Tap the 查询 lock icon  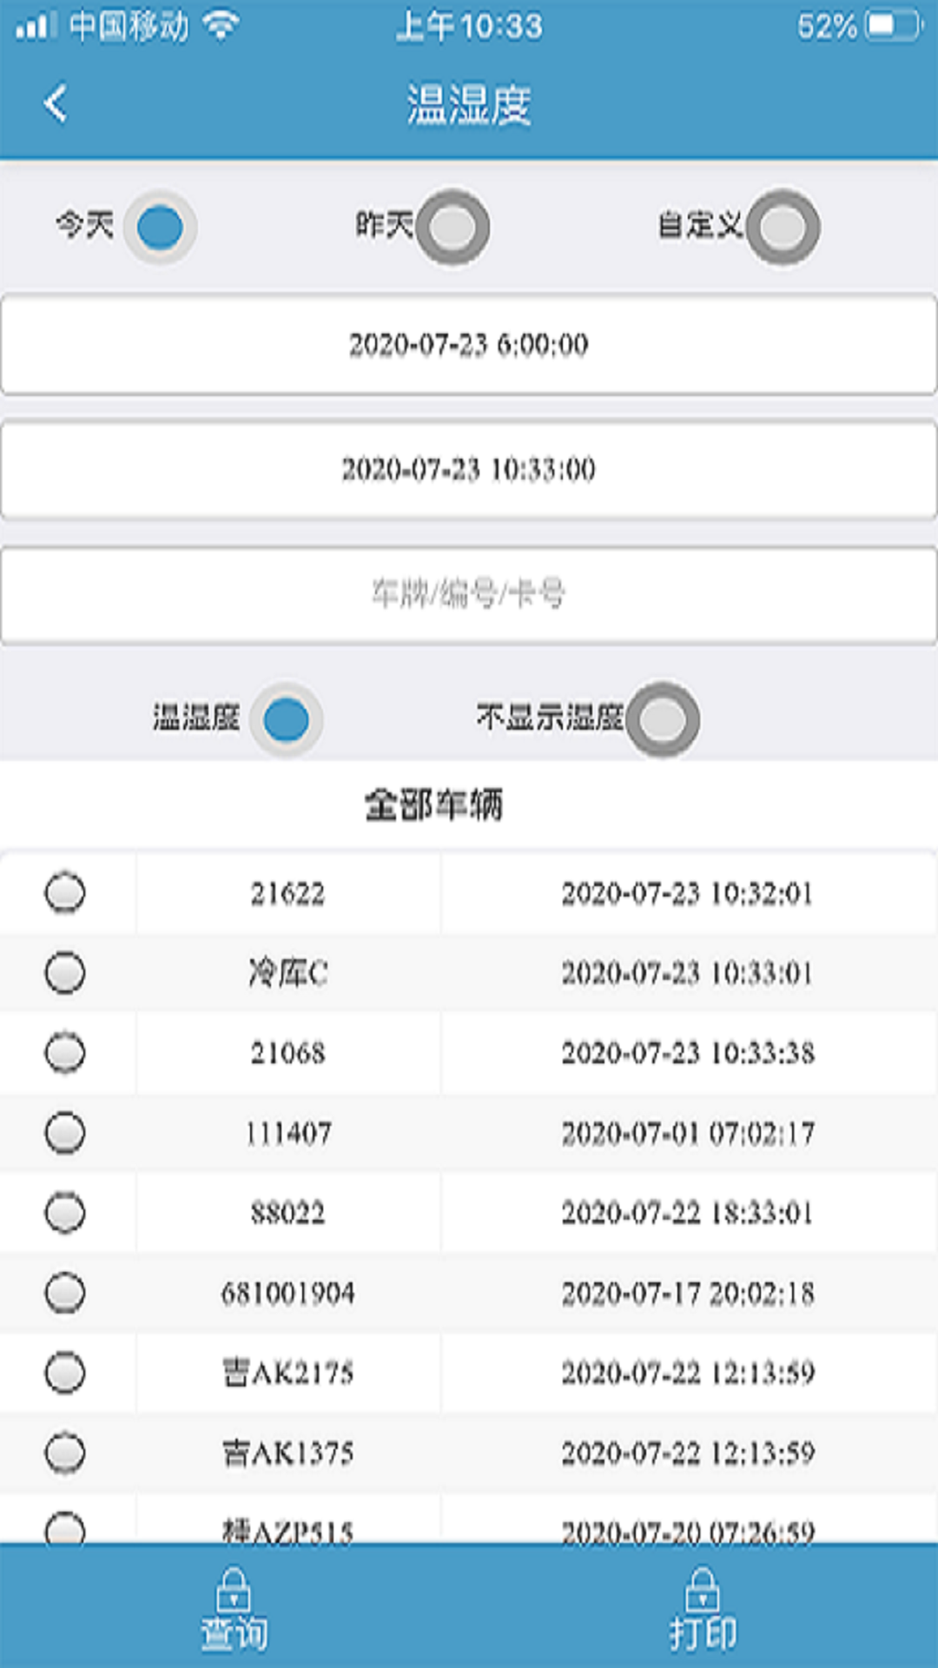pyautogui.click(x=234, y=1590)
